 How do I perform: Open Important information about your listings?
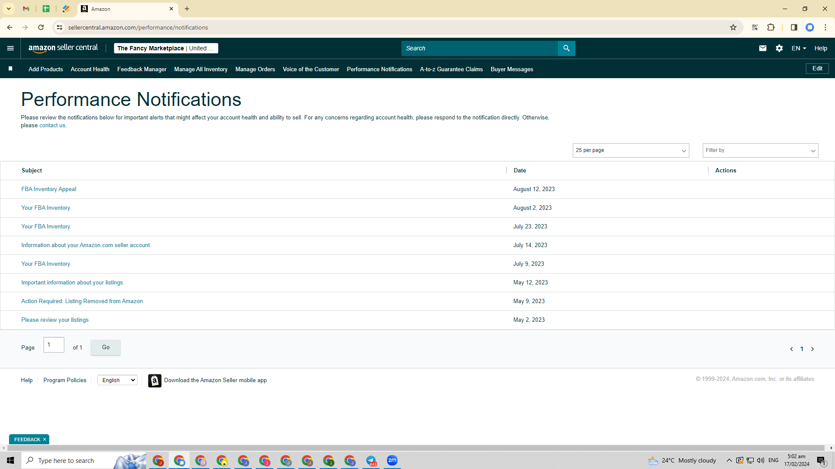pyautogui.click(x=72, y=283)
